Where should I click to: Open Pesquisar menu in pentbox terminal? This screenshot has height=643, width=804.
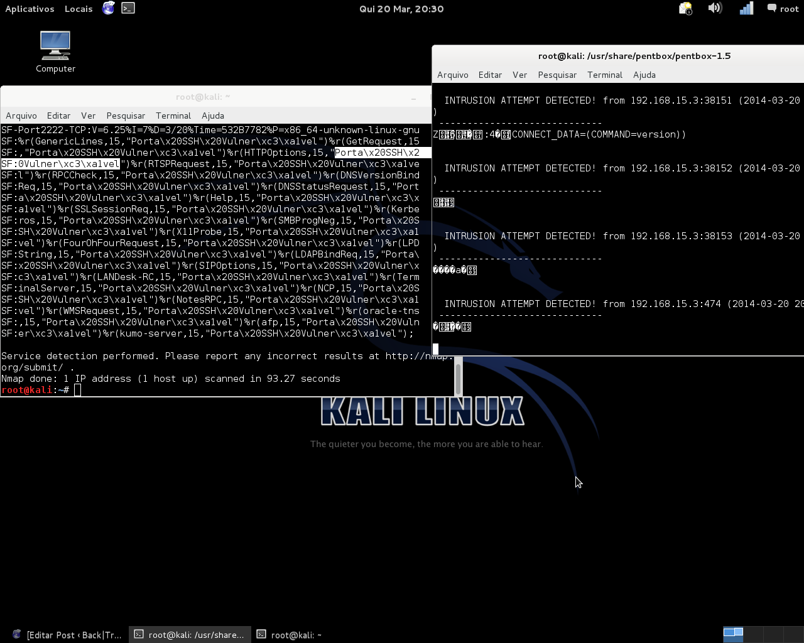[557, 75]
